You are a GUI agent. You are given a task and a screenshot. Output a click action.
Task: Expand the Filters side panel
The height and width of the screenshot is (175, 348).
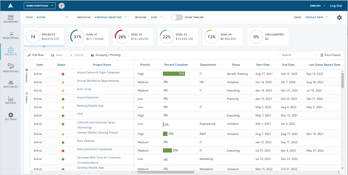(x=26, y=97)
